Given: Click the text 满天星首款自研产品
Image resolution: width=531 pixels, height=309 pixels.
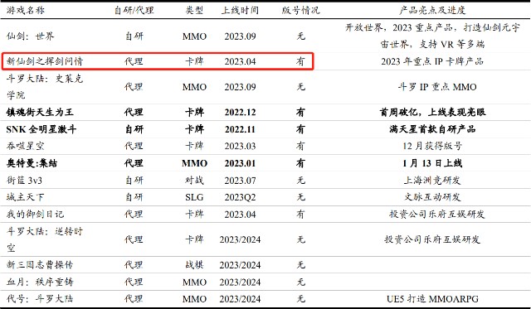Looking at the screenshot, I should coord(432,129).
